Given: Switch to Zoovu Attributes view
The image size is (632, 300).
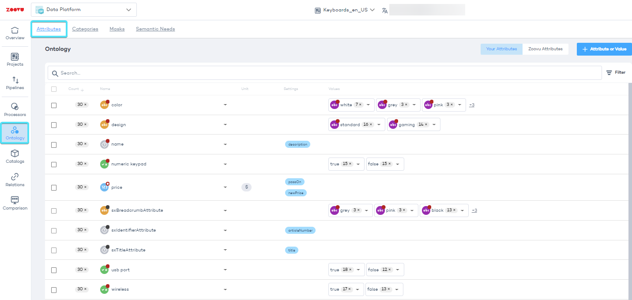Looking at the screenshot, I should (x=545, y=49).
